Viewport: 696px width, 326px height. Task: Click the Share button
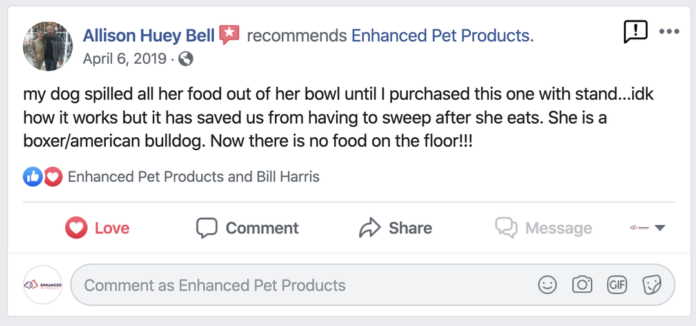pyautogui.click(x=395, y=228)
